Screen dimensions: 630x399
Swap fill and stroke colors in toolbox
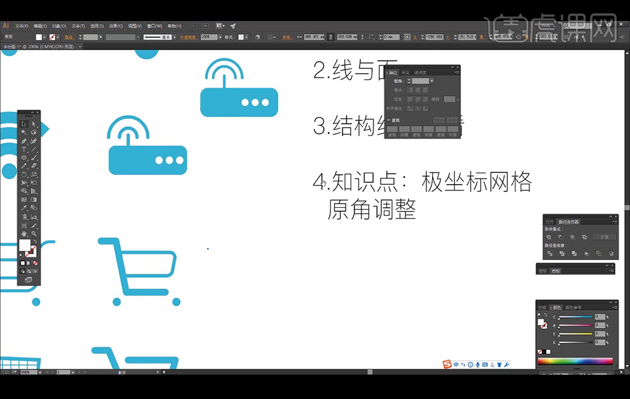(x=35, y=240)
